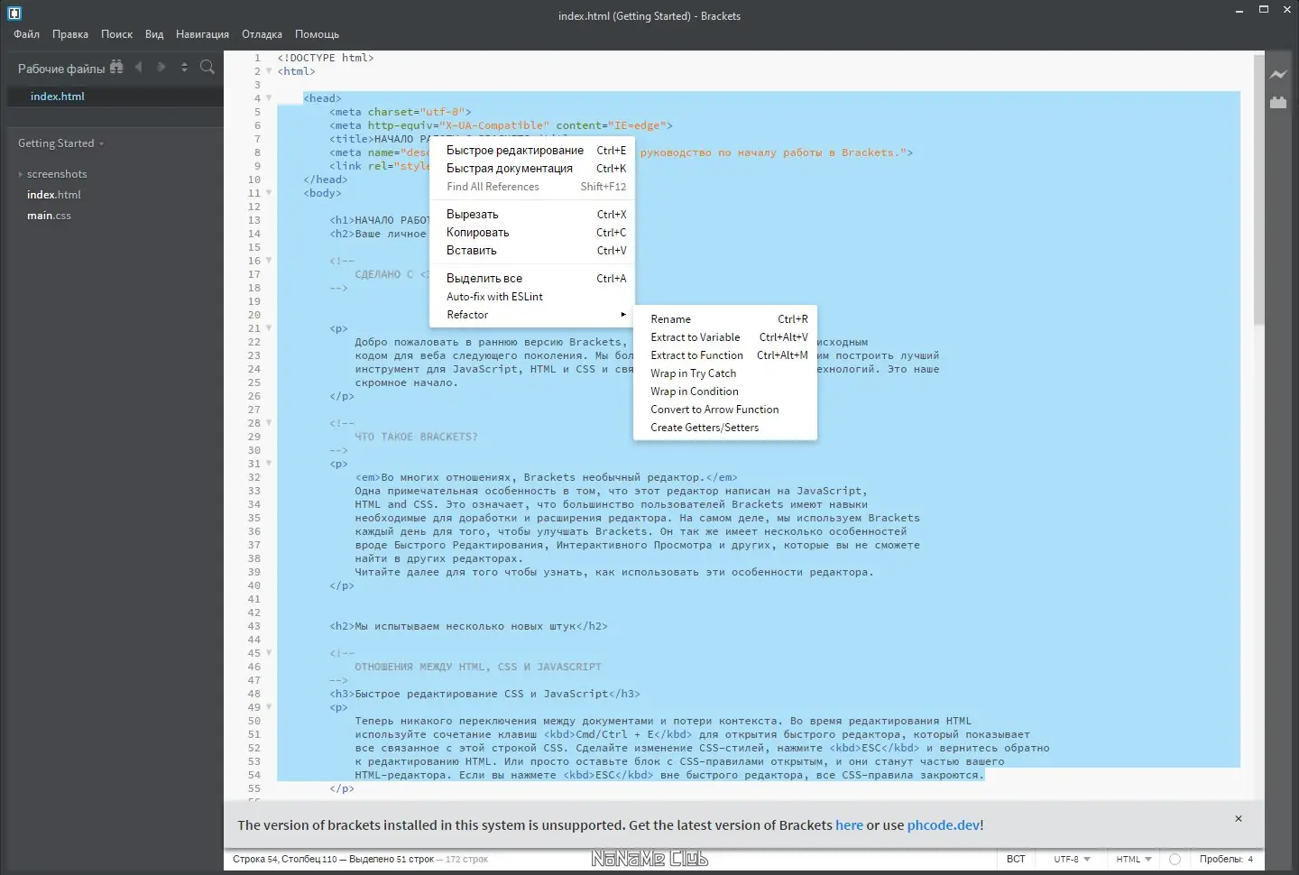Choose Выделить все in the context menu
Viewport: 1299px width, 875px height.
[532, 279]
